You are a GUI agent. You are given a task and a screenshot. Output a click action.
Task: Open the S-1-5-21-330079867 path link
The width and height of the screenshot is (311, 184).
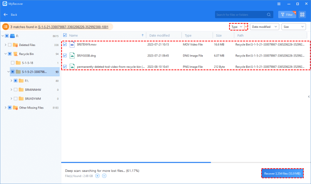point(73,27)
